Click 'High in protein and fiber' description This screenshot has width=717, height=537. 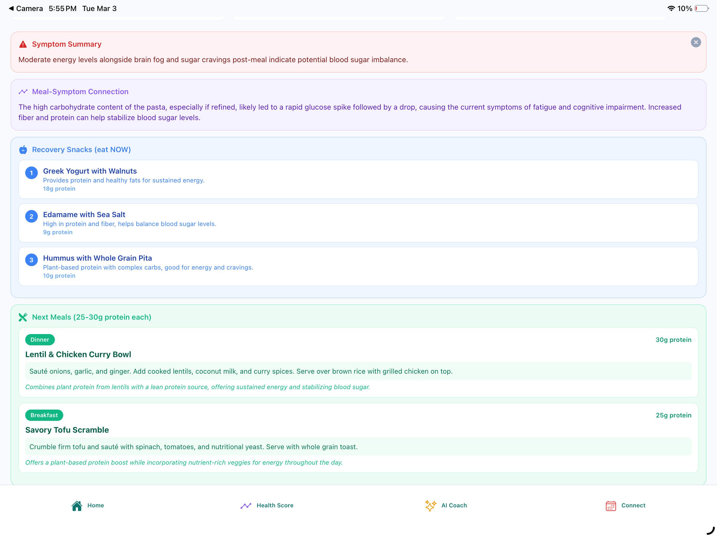129,224
